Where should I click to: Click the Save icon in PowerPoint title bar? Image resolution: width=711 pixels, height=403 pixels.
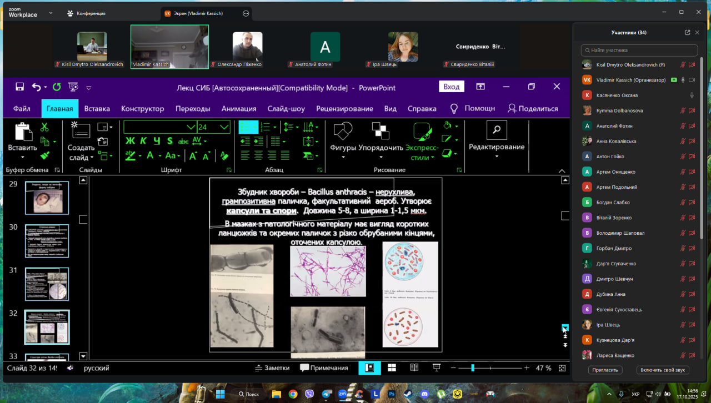click(x=19, y=87)
